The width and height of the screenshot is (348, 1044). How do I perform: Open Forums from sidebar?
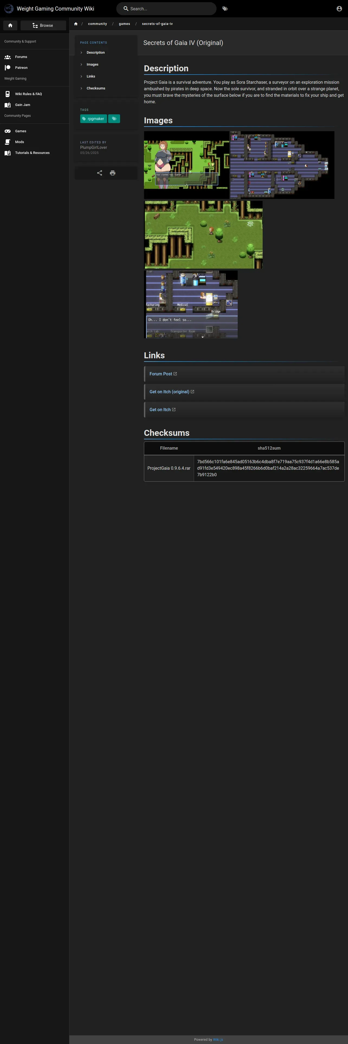[21, 57]
